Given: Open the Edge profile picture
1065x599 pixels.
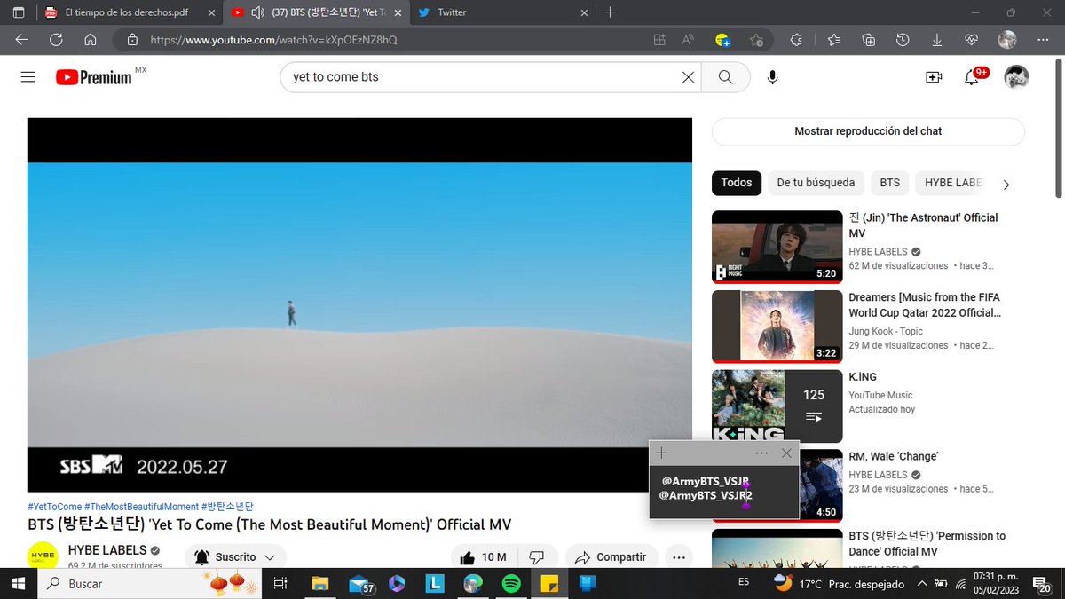Looking at the screenshot, I should pyautogui.click(x=1006, y=40).
